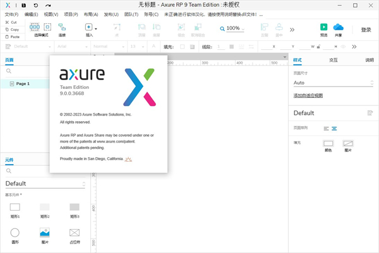The height and width of the screenshot is (253, 379).
Task: Redo the last undone action
Action: point(48,5)
